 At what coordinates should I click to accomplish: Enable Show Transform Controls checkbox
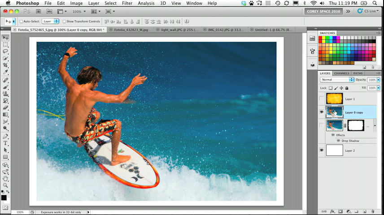64,21
